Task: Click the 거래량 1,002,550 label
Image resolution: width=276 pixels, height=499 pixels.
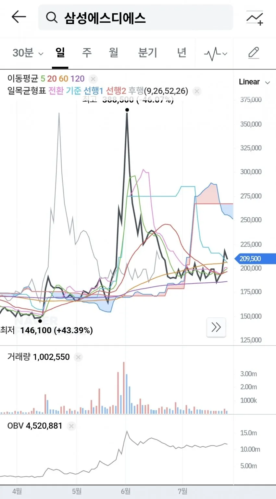Action: [x=38, y=357]
